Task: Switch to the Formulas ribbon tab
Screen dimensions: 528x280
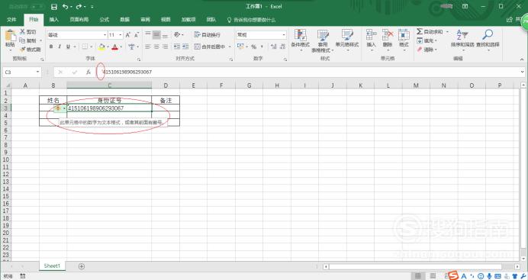Action: tap(105, 20)
